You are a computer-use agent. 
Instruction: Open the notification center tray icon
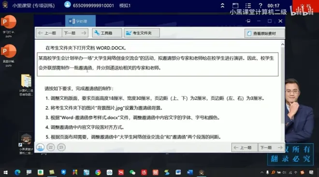[311, 172]
